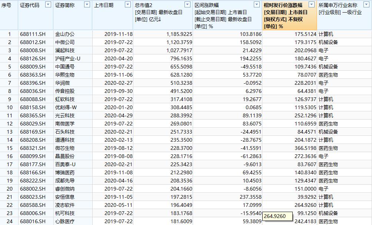
Task: Click the 上市日期 header label
Action: [104, 5]
